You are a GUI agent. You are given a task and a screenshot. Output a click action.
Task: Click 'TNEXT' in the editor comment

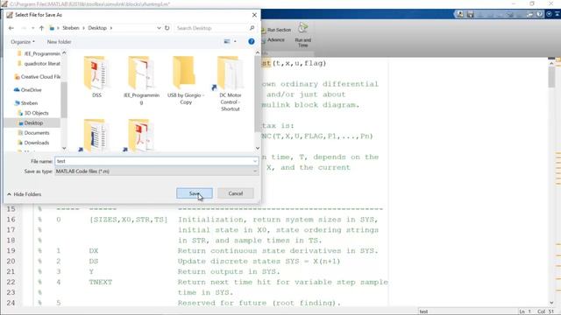point(101,282)
